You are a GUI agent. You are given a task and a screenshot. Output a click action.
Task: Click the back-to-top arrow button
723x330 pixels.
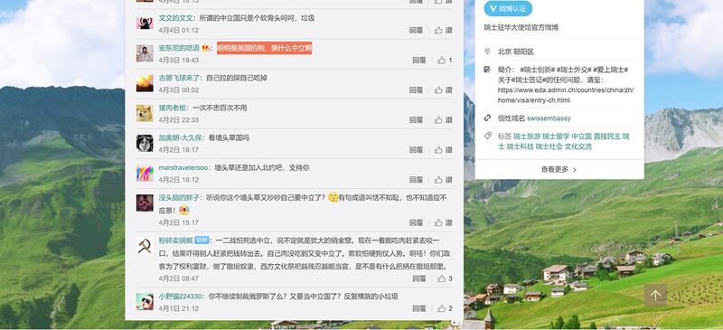(x=655, y=295)
